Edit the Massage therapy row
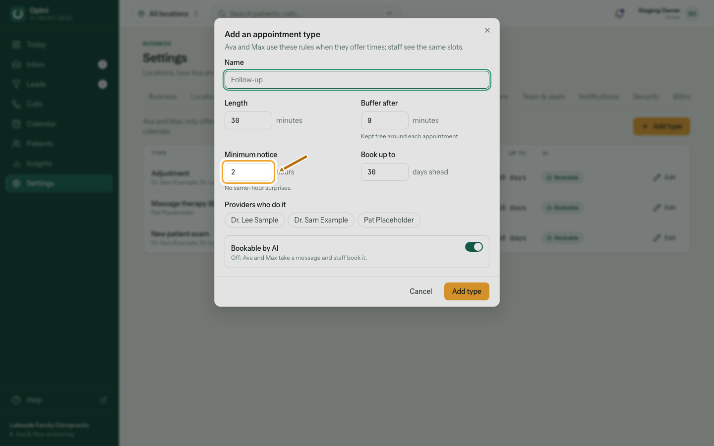 click(x=664, y=208)
